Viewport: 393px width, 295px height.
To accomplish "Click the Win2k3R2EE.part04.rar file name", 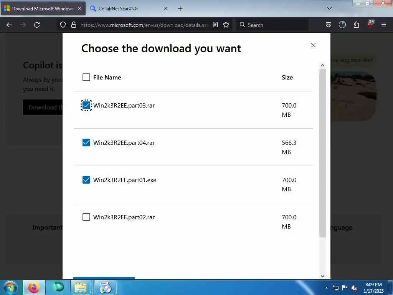I will [x=124, y=143].
